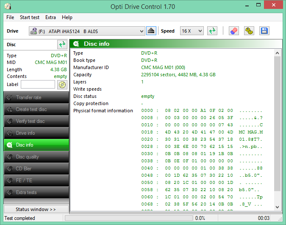The width and height of the screenshot is (286, 225).
Task: Click Manufacturer ID value CMC MAG M01 (000)
Action: coord(163,67)
